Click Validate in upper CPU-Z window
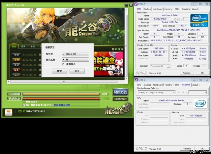This screenshot has height=154, width=211. (x=187, y=73)
